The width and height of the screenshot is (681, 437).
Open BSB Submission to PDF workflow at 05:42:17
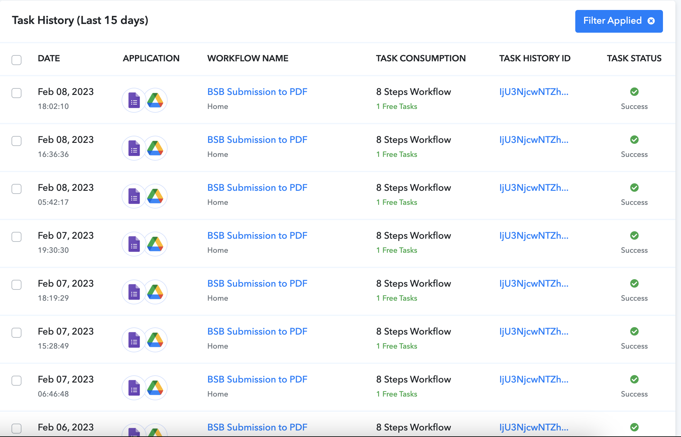pos(257,188)
